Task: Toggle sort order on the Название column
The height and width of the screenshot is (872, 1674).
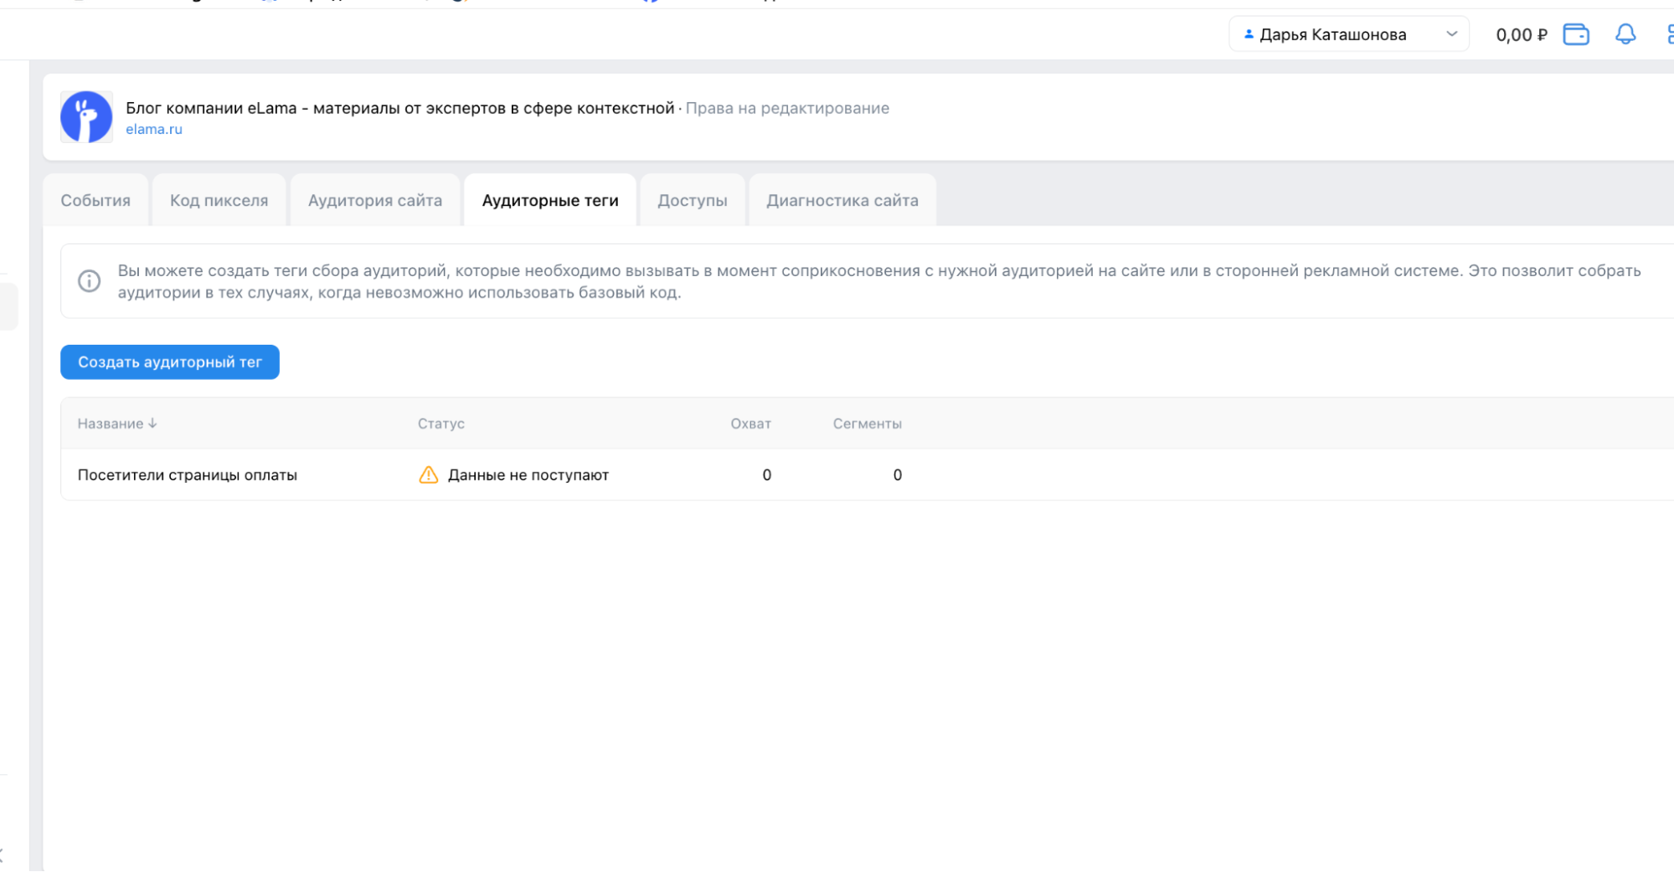Action: click(x=117, y=423)
